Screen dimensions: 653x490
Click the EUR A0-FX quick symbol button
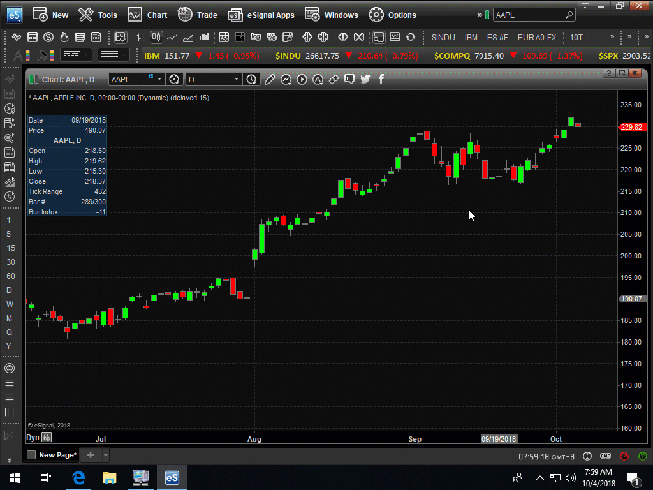537,38
